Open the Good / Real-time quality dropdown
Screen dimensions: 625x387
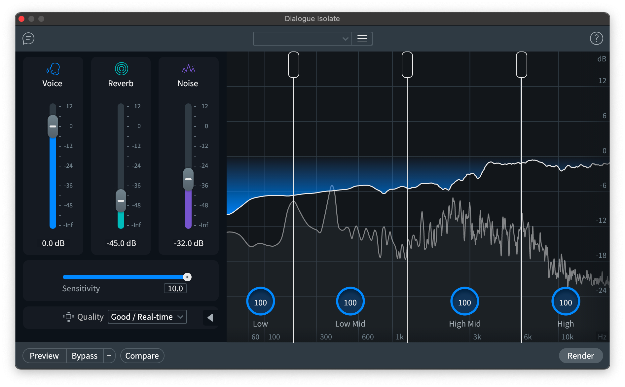(147, 317)
